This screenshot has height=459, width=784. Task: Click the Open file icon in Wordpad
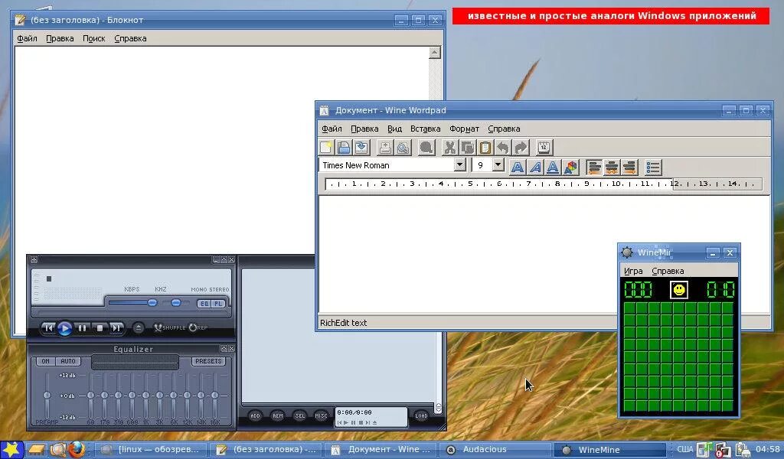point(344,148)
